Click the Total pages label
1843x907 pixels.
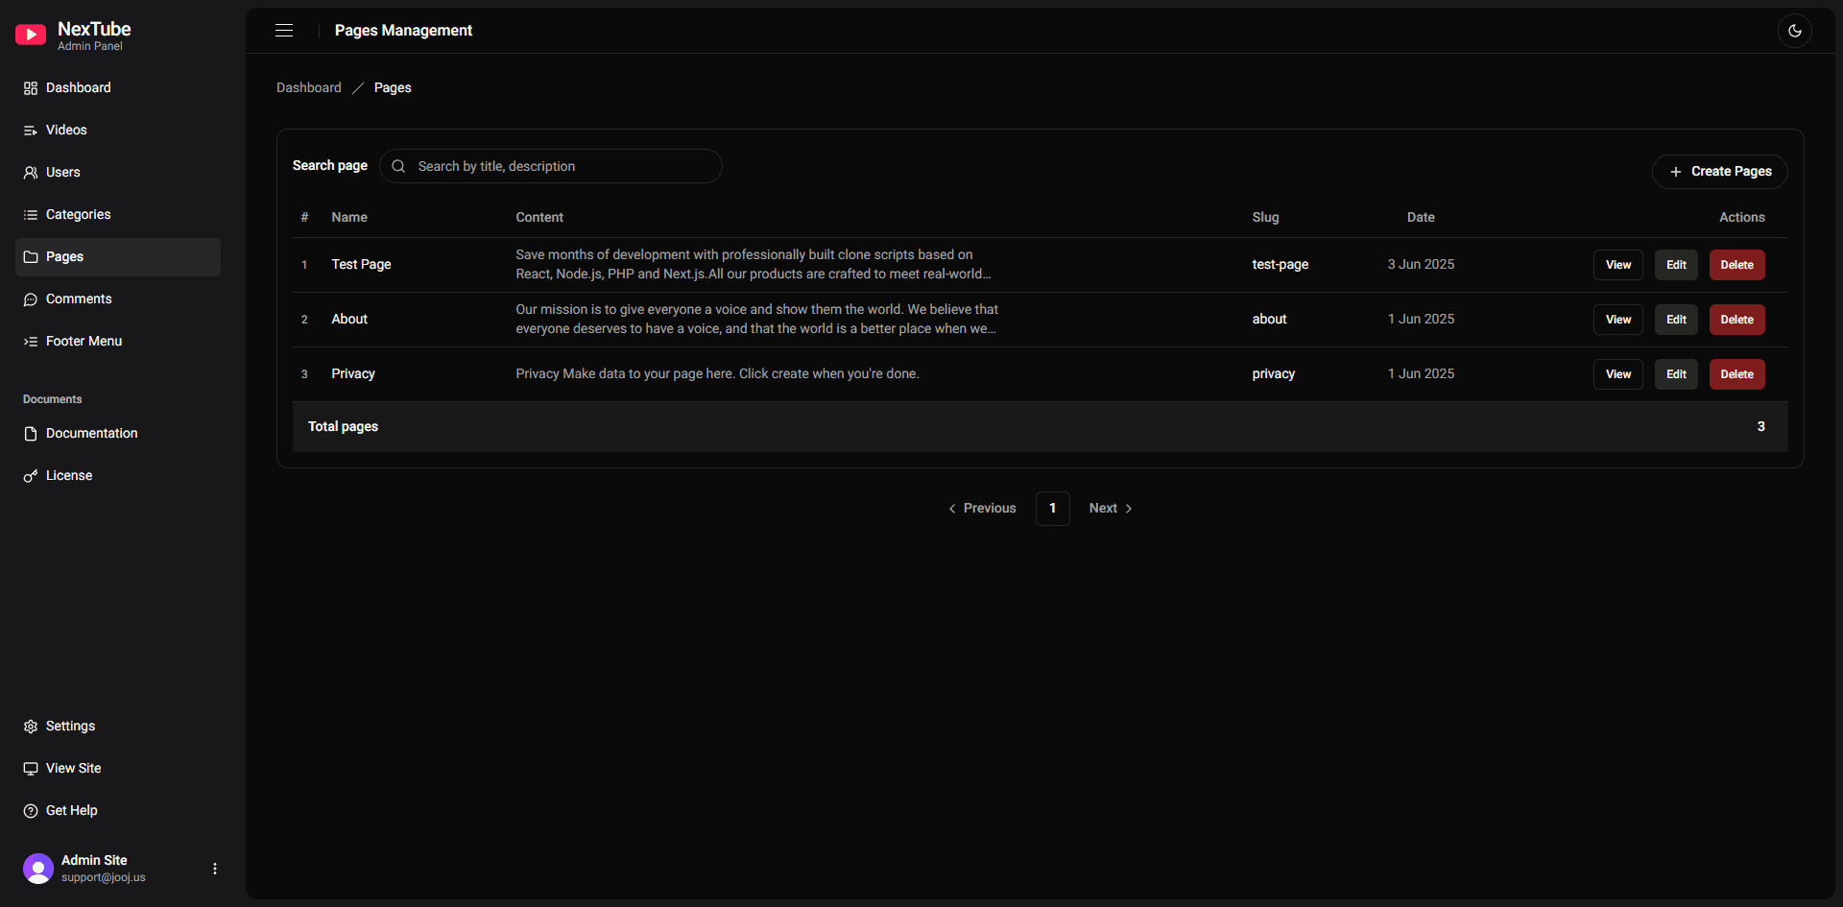343,426
